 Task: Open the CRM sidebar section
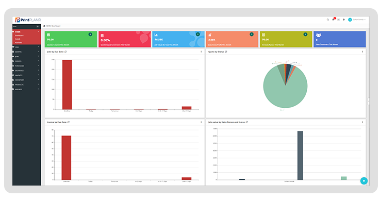tap(27, 47)
